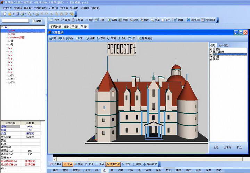Switch 3D view to 西 (west)
The image size is (250, 173).
pyautogui.click(x=70, y=38)
